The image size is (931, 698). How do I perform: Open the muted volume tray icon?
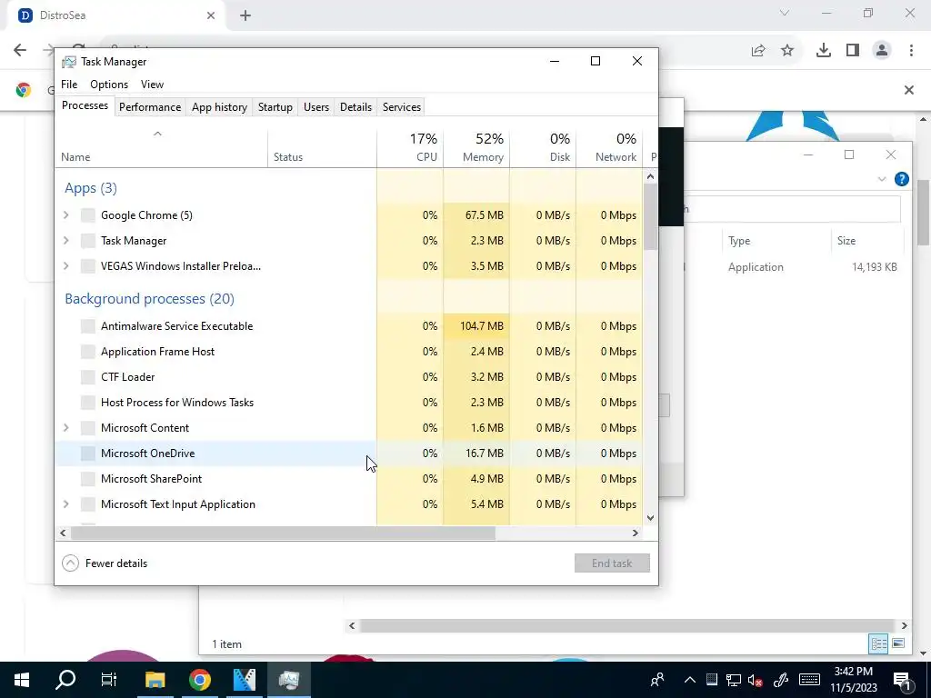tap(756, 680)
